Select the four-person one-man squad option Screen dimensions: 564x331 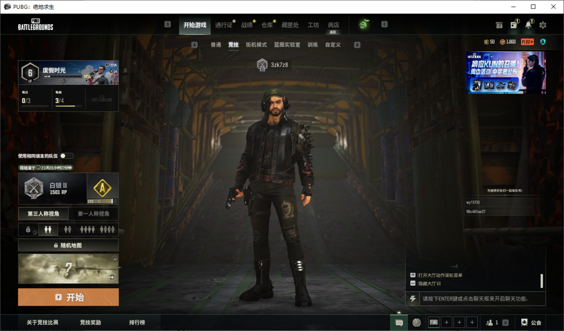pos(108,230)
